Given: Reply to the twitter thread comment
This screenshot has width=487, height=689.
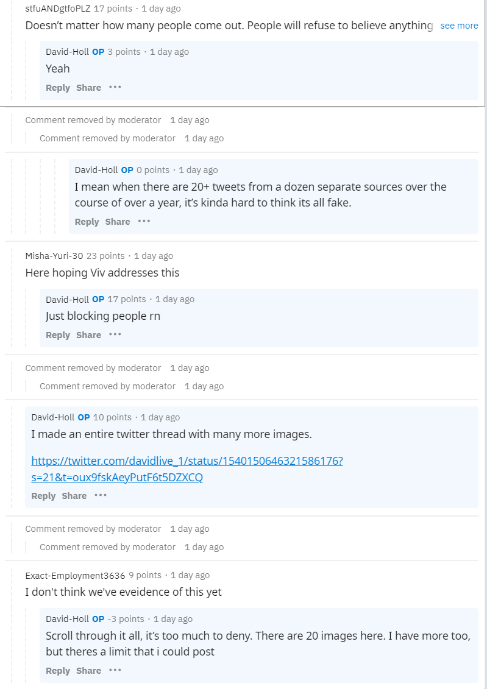Looking at the screenshot, I should [43, 496].
